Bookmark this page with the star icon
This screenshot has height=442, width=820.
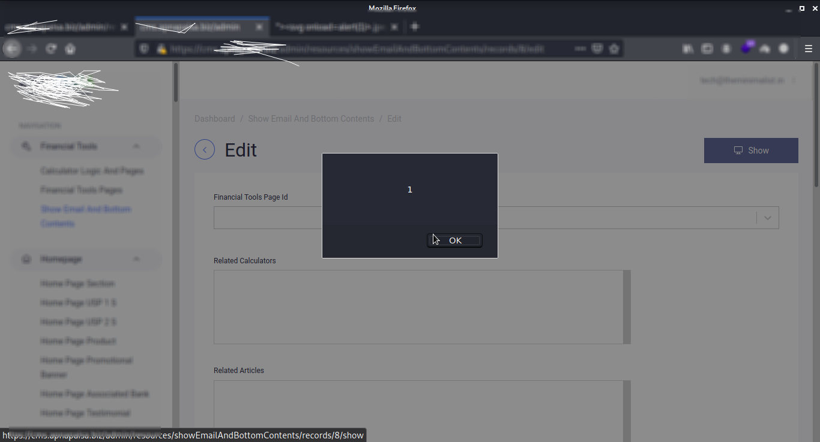614,49
